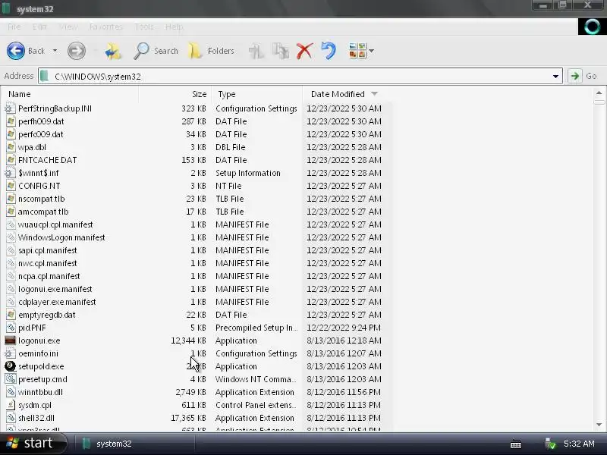Select the logonui.exe application icon
Image resolution: width=607 pixels, height=455 pixels.
click(10, 340)
